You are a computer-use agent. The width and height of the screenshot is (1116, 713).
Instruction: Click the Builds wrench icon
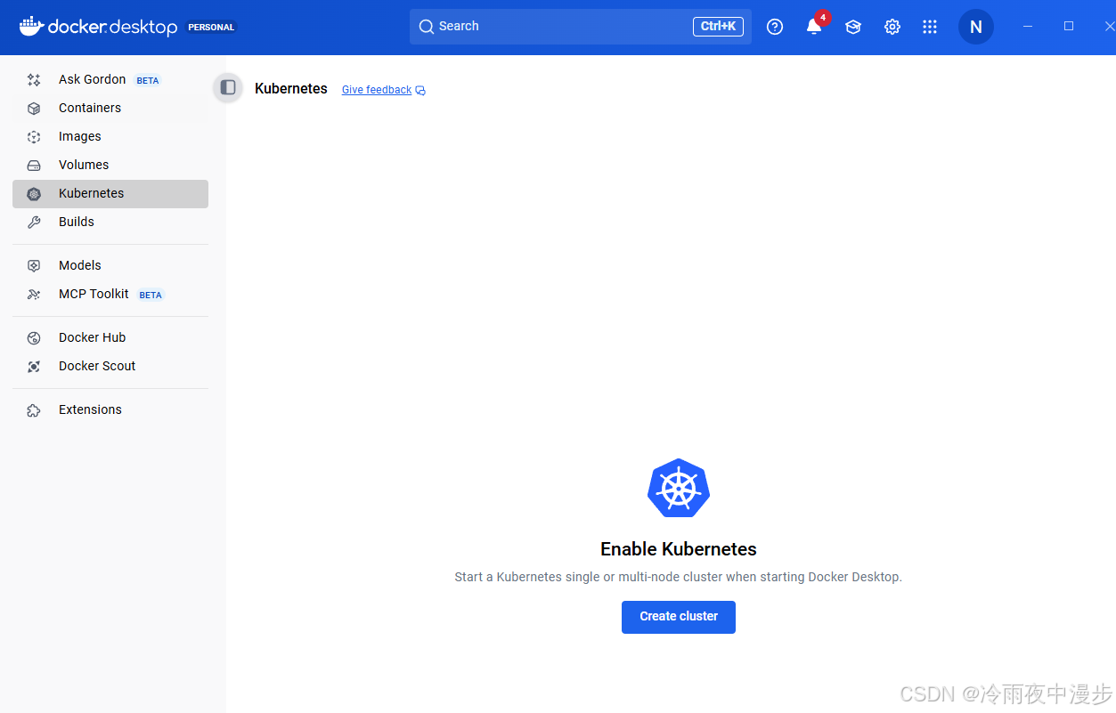click(34, 223)
